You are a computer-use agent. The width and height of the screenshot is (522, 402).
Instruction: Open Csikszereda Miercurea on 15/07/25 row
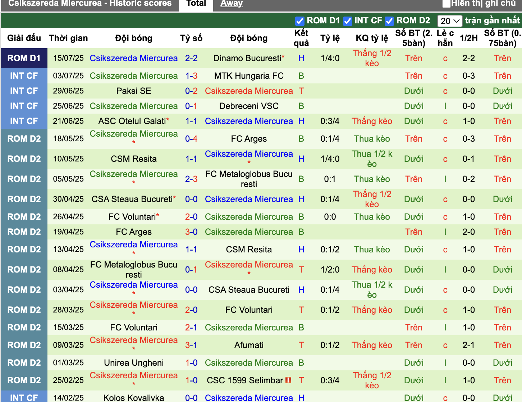point(134,58)
